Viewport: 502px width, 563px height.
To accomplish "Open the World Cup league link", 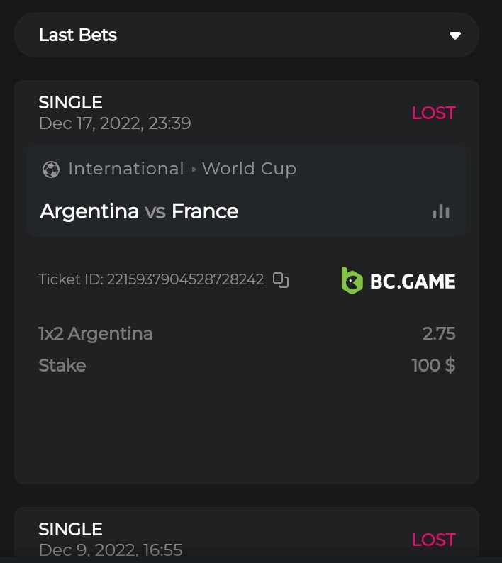I will (x=249, y=169).
